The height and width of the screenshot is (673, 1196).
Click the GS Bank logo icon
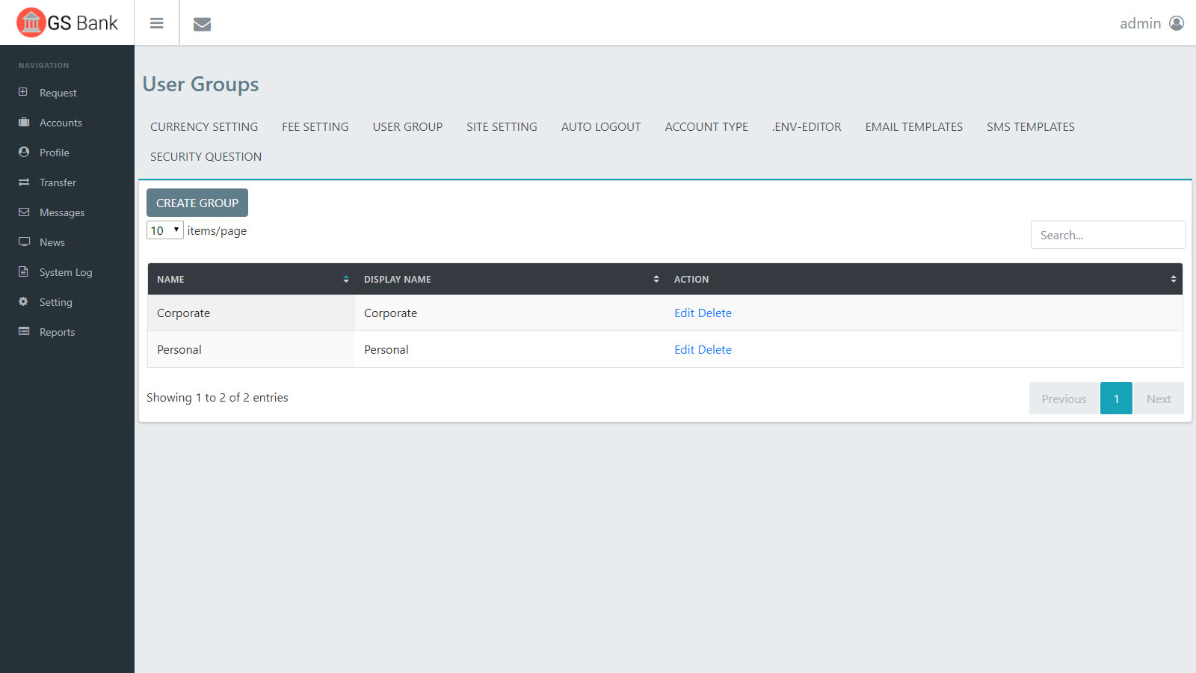point(31,22)
